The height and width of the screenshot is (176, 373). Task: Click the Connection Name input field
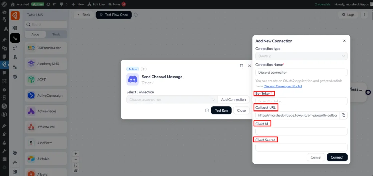(x=301, y=72)
